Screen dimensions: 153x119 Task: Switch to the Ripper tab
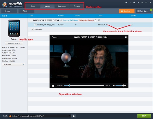47,6
